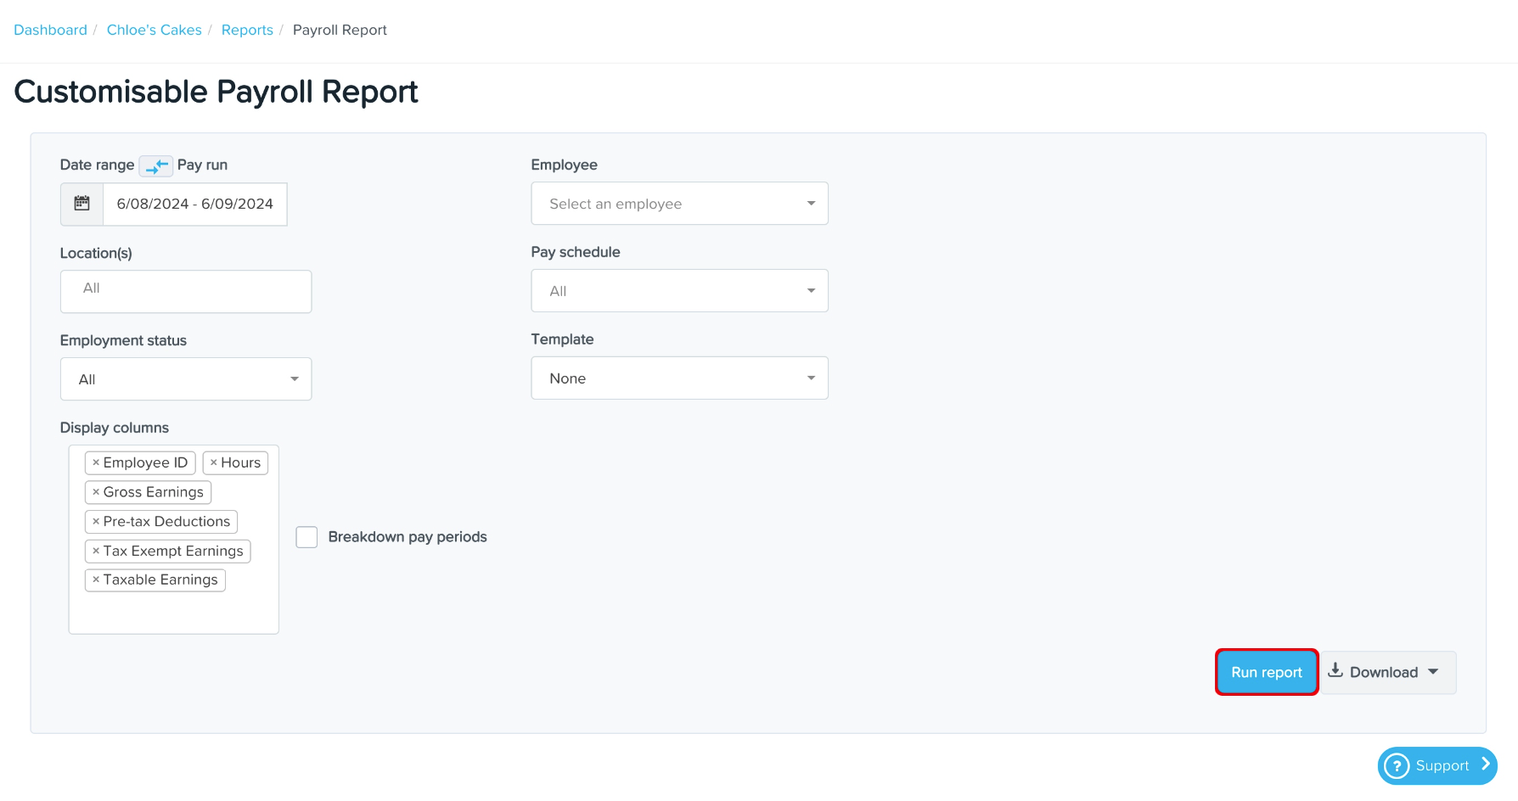Click the calendar icon beside date range
1518x801 pixels.
tap(82, 204)
